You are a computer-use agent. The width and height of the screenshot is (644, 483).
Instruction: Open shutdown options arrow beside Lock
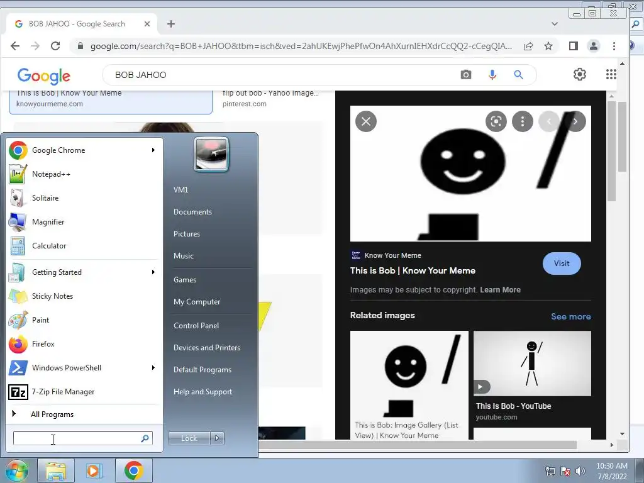coord(217,438)
